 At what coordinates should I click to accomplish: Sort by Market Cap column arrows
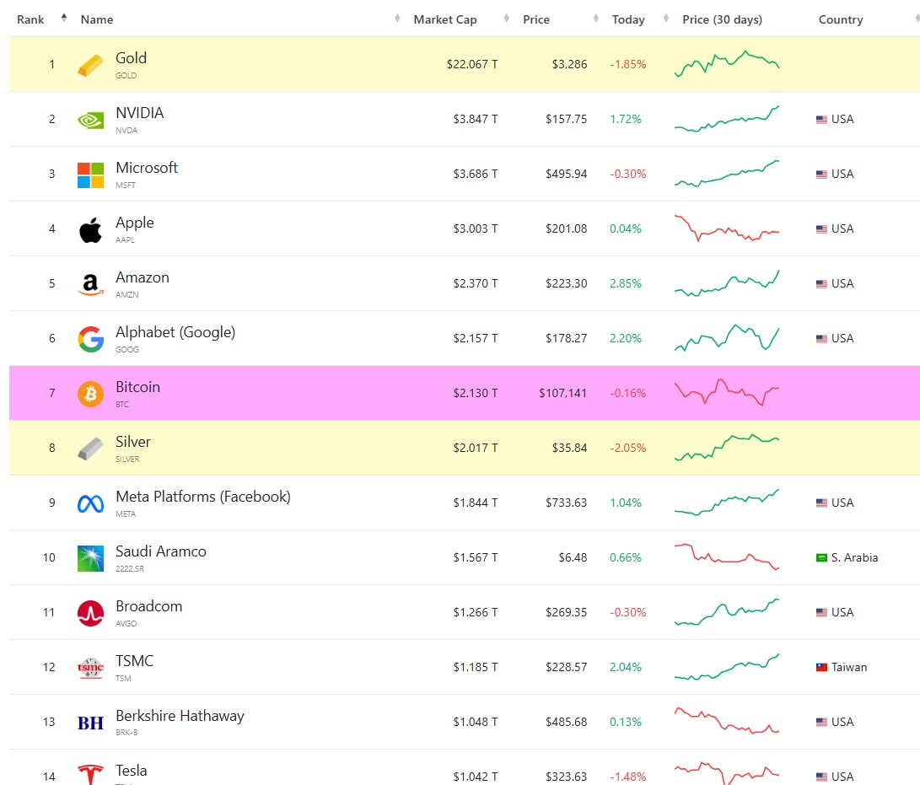[x=506, y=19]
